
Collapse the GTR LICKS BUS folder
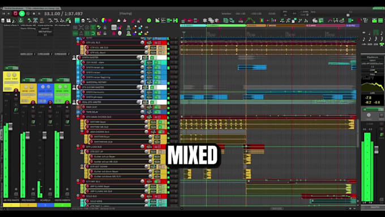(78, 146)
